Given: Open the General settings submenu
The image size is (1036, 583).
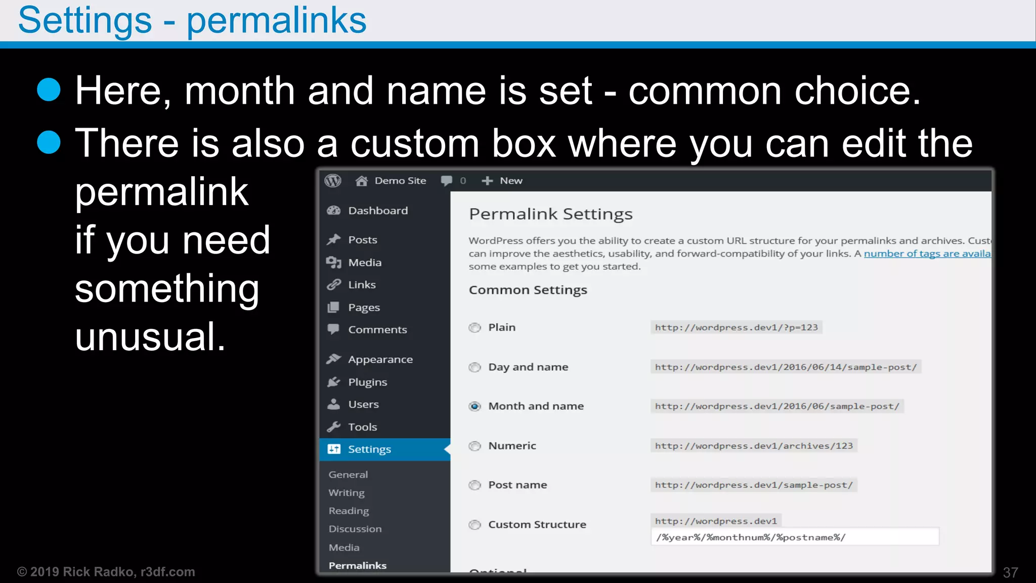Looking at the screenshot, I should coord(348,475).
